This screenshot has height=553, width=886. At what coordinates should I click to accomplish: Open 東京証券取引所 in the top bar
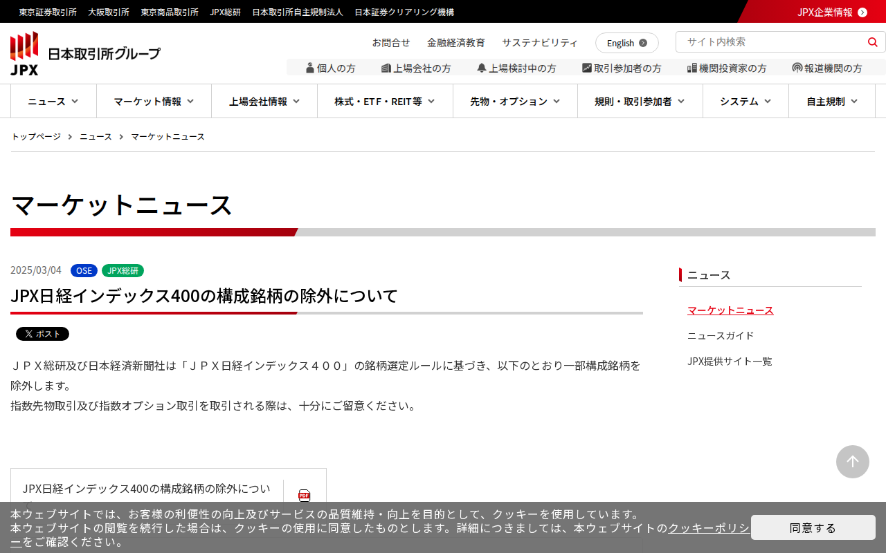pos(48,12)
